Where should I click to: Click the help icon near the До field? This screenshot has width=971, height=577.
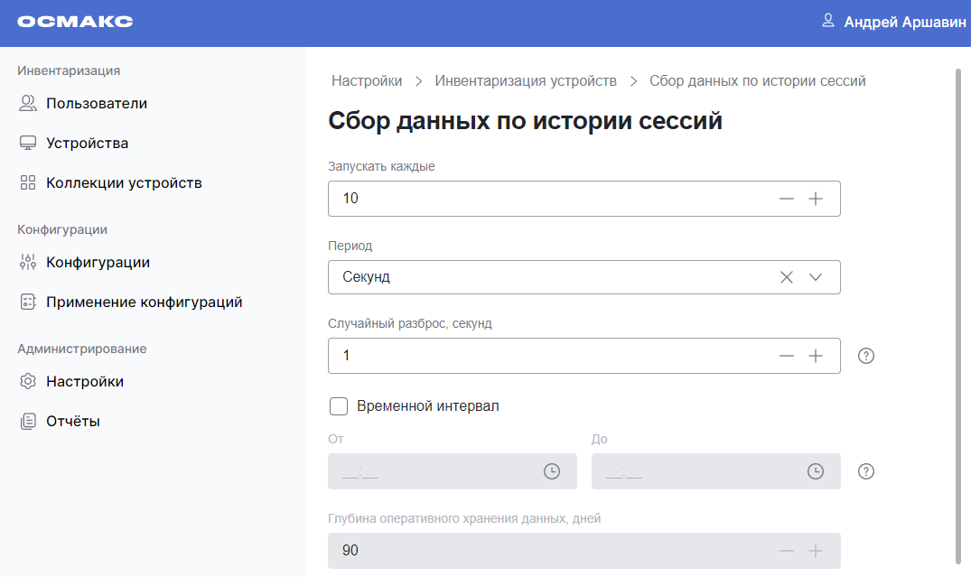click(865, 470)
